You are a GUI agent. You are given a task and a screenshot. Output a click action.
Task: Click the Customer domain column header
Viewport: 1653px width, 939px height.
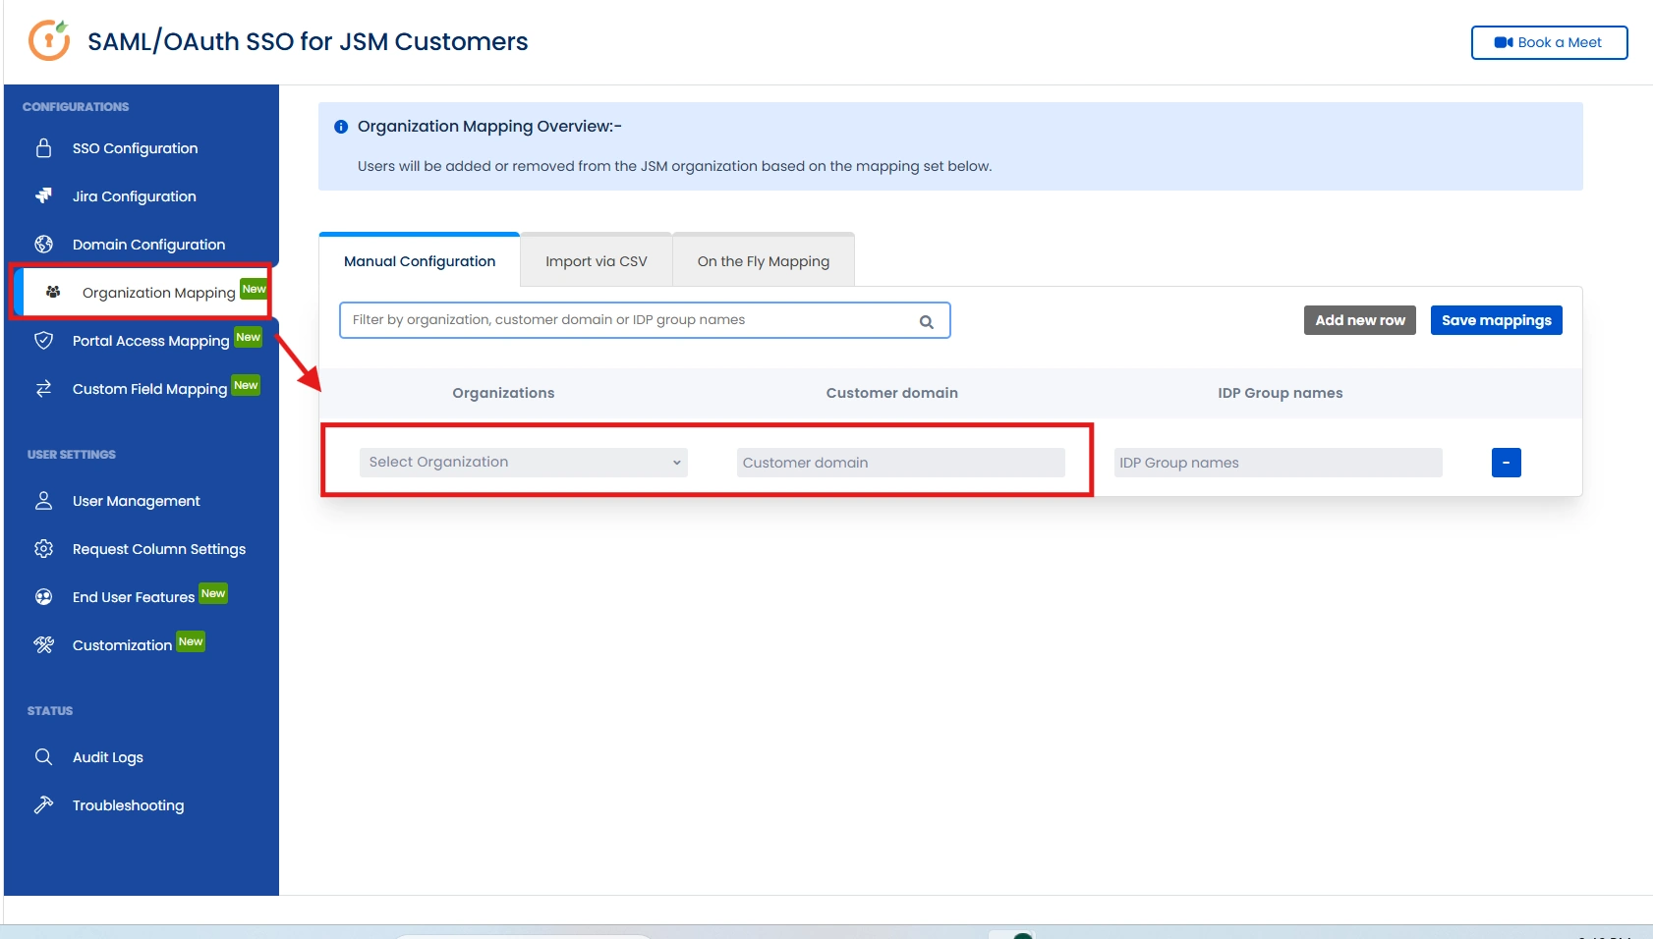(x=892, y=393)
